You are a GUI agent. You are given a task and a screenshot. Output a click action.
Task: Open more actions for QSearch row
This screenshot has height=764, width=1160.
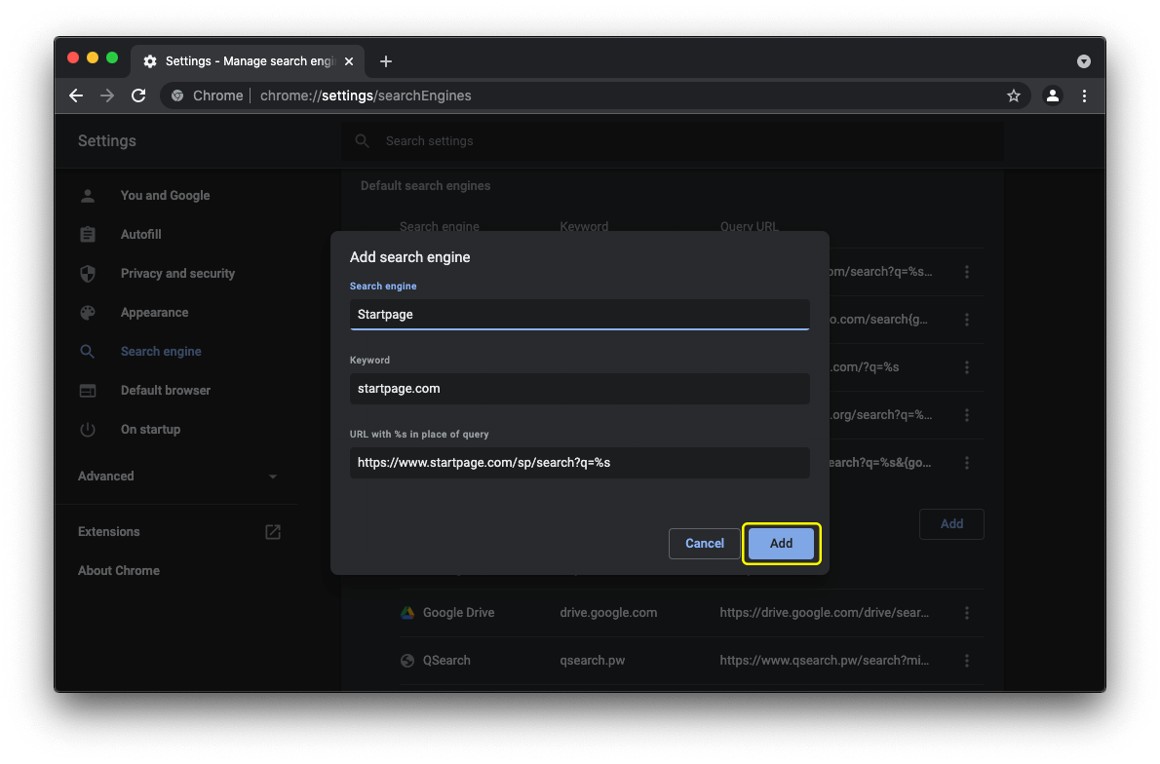click(966, 661)
